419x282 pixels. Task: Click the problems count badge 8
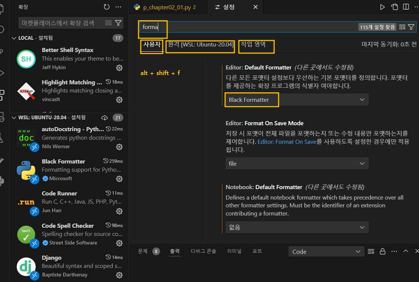(x=156, y=251)
